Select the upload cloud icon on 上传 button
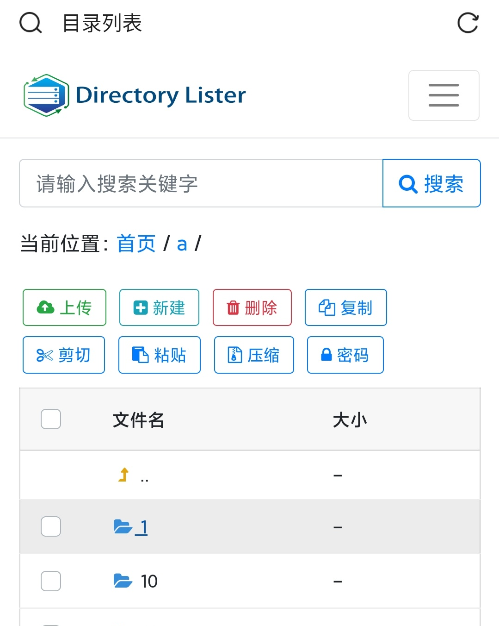The width and height of the screenshot is (499, 626). pyautogui.click(x=44, y=307)
